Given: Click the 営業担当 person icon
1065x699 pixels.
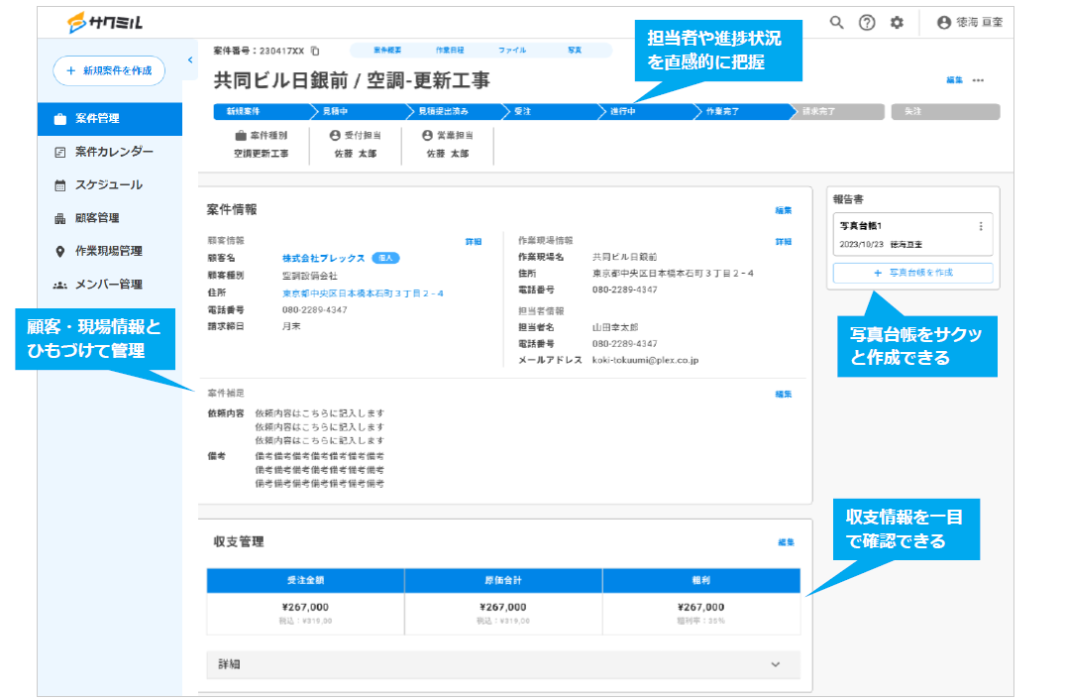Looking at the screenshot, I should [427, 135].
